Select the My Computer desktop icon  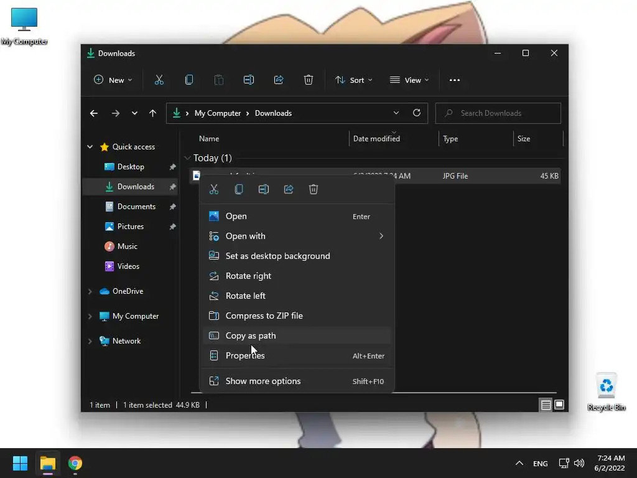[x=24, y=26]
